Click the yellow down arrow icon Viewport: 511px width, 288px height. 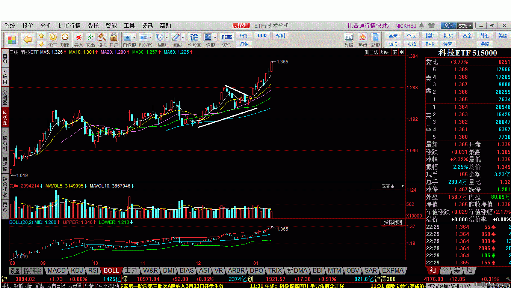[x=41, y=43]
